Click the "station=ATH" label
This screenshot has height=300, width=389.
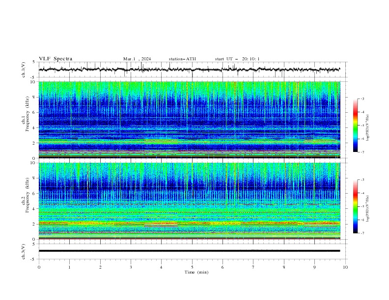coord(182,59)
